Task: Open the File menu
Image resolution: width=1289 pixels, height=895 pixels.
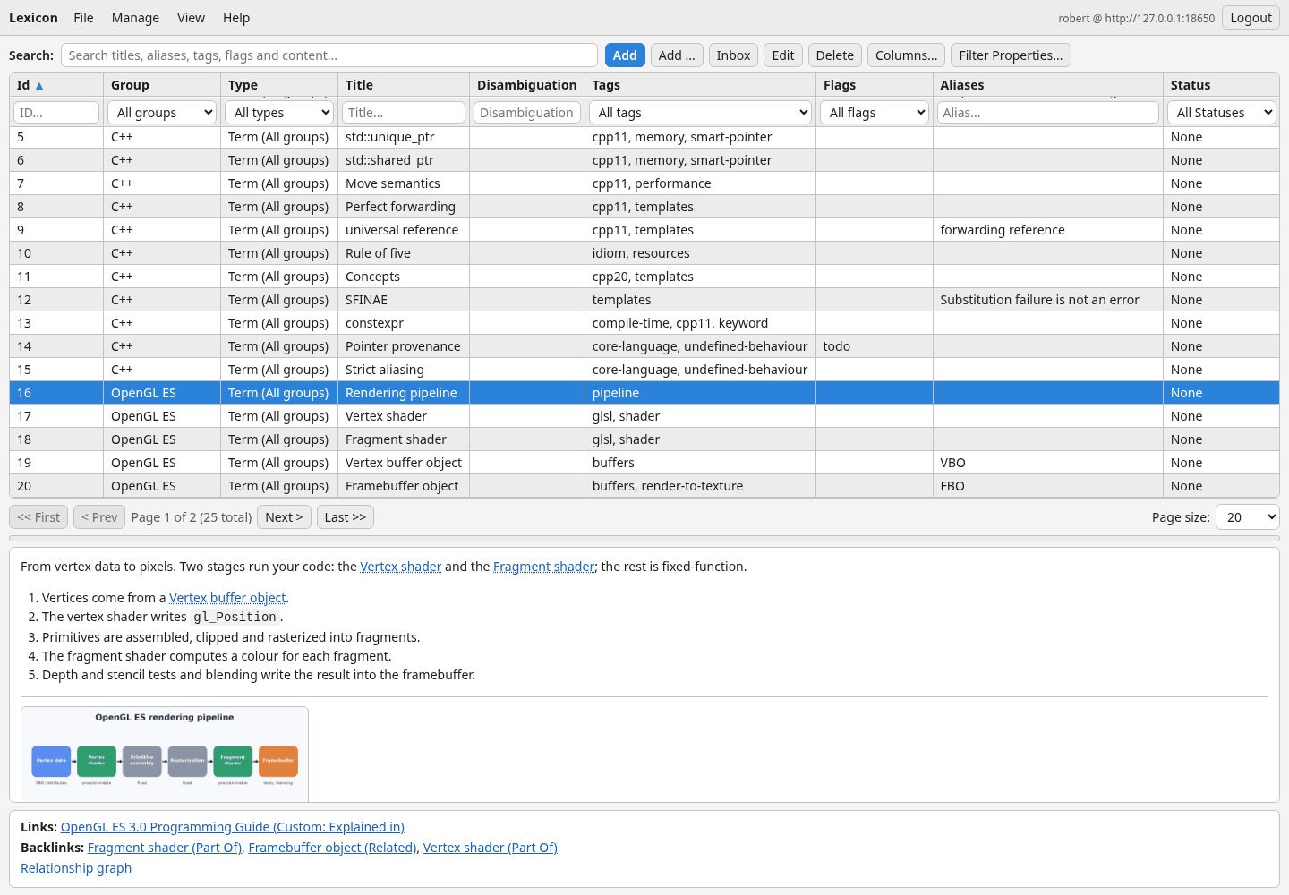Action: tap(83, 18)
